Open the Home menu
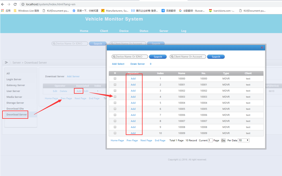The image size is (282, 176). (x=84, y=31)
